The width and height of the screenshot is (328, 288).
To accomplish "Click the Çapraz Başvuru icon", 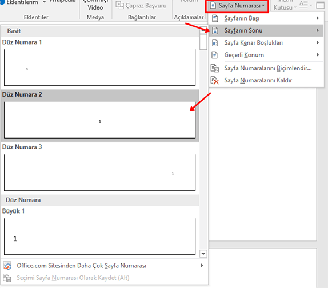I will coord(119,5).
